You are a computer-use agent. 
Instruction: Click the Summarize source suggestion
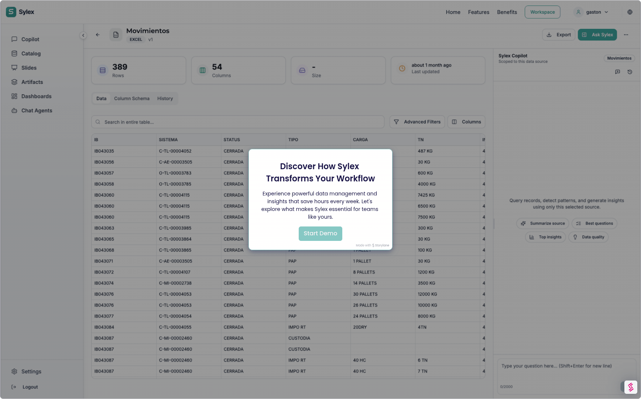coord(543,224)
